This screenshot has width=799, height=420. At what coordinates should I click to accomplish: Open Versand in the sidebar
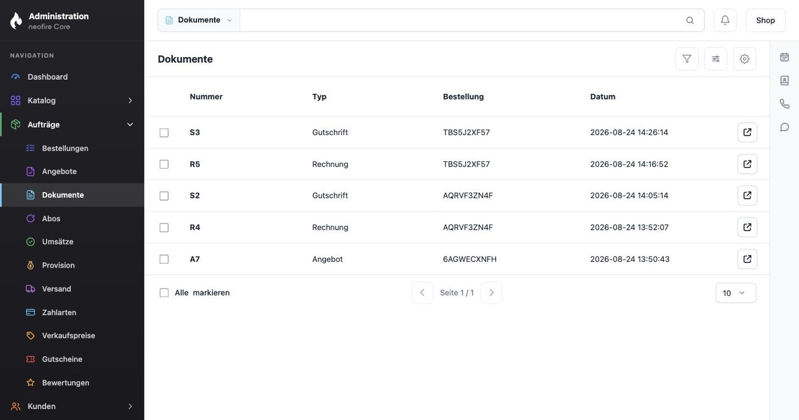coord(72,289)
